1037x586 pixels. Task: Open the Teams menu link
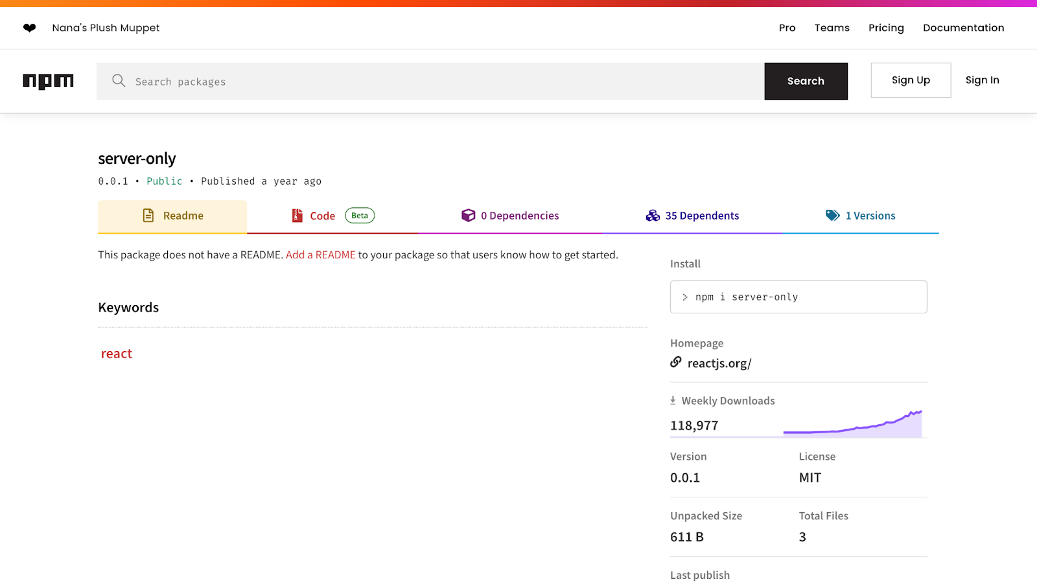pos(832,28)
